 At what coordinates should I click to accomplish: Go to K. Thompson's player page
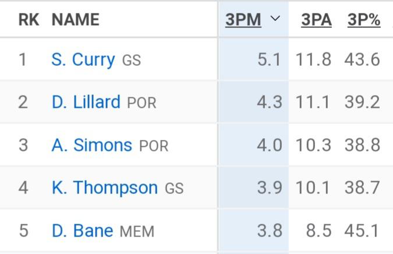(x=104, y=188)
